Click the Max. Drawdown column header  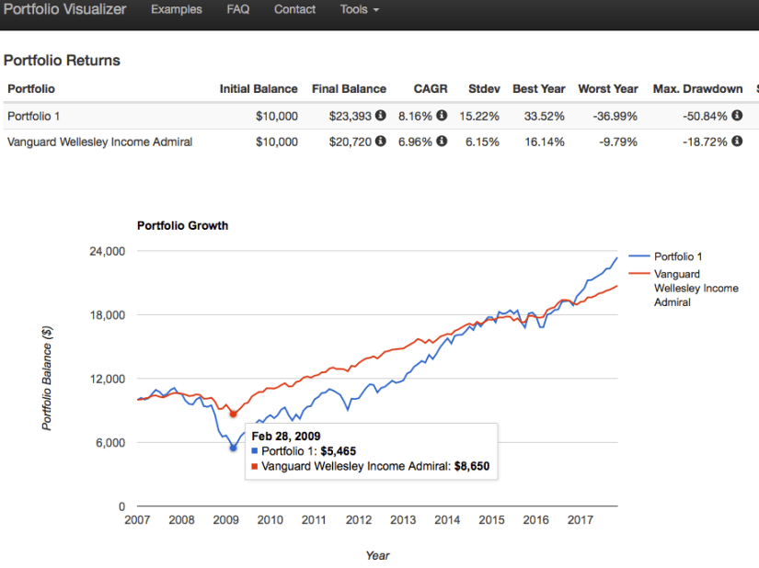pos(696,89)
